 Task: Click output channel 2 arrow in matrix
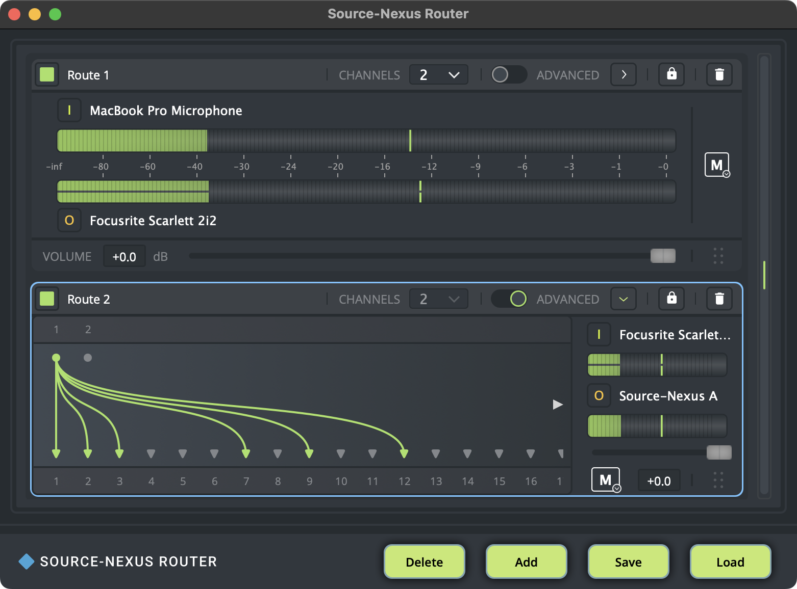pos(88,453)
